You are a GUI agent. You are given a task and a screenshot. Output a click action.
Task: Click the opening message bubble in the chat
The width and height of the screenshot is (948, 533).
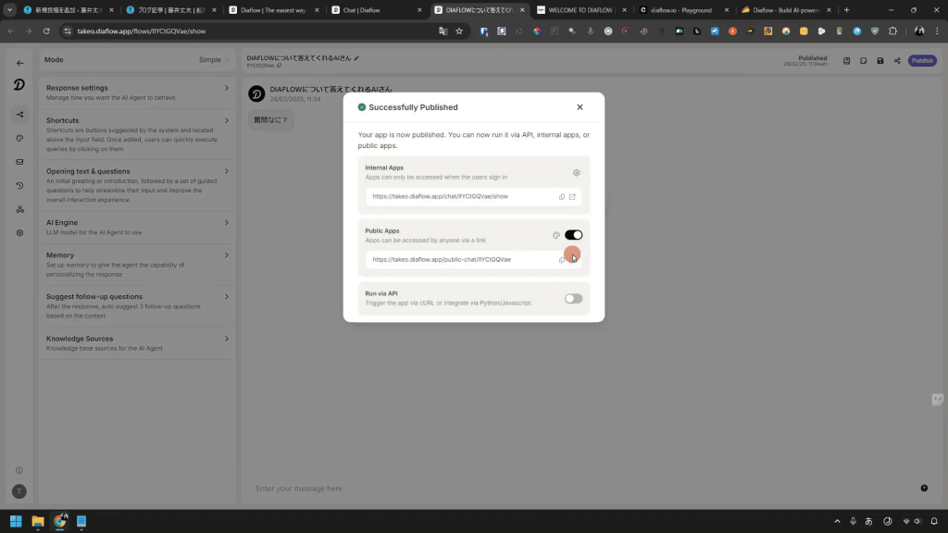point(270,119)
